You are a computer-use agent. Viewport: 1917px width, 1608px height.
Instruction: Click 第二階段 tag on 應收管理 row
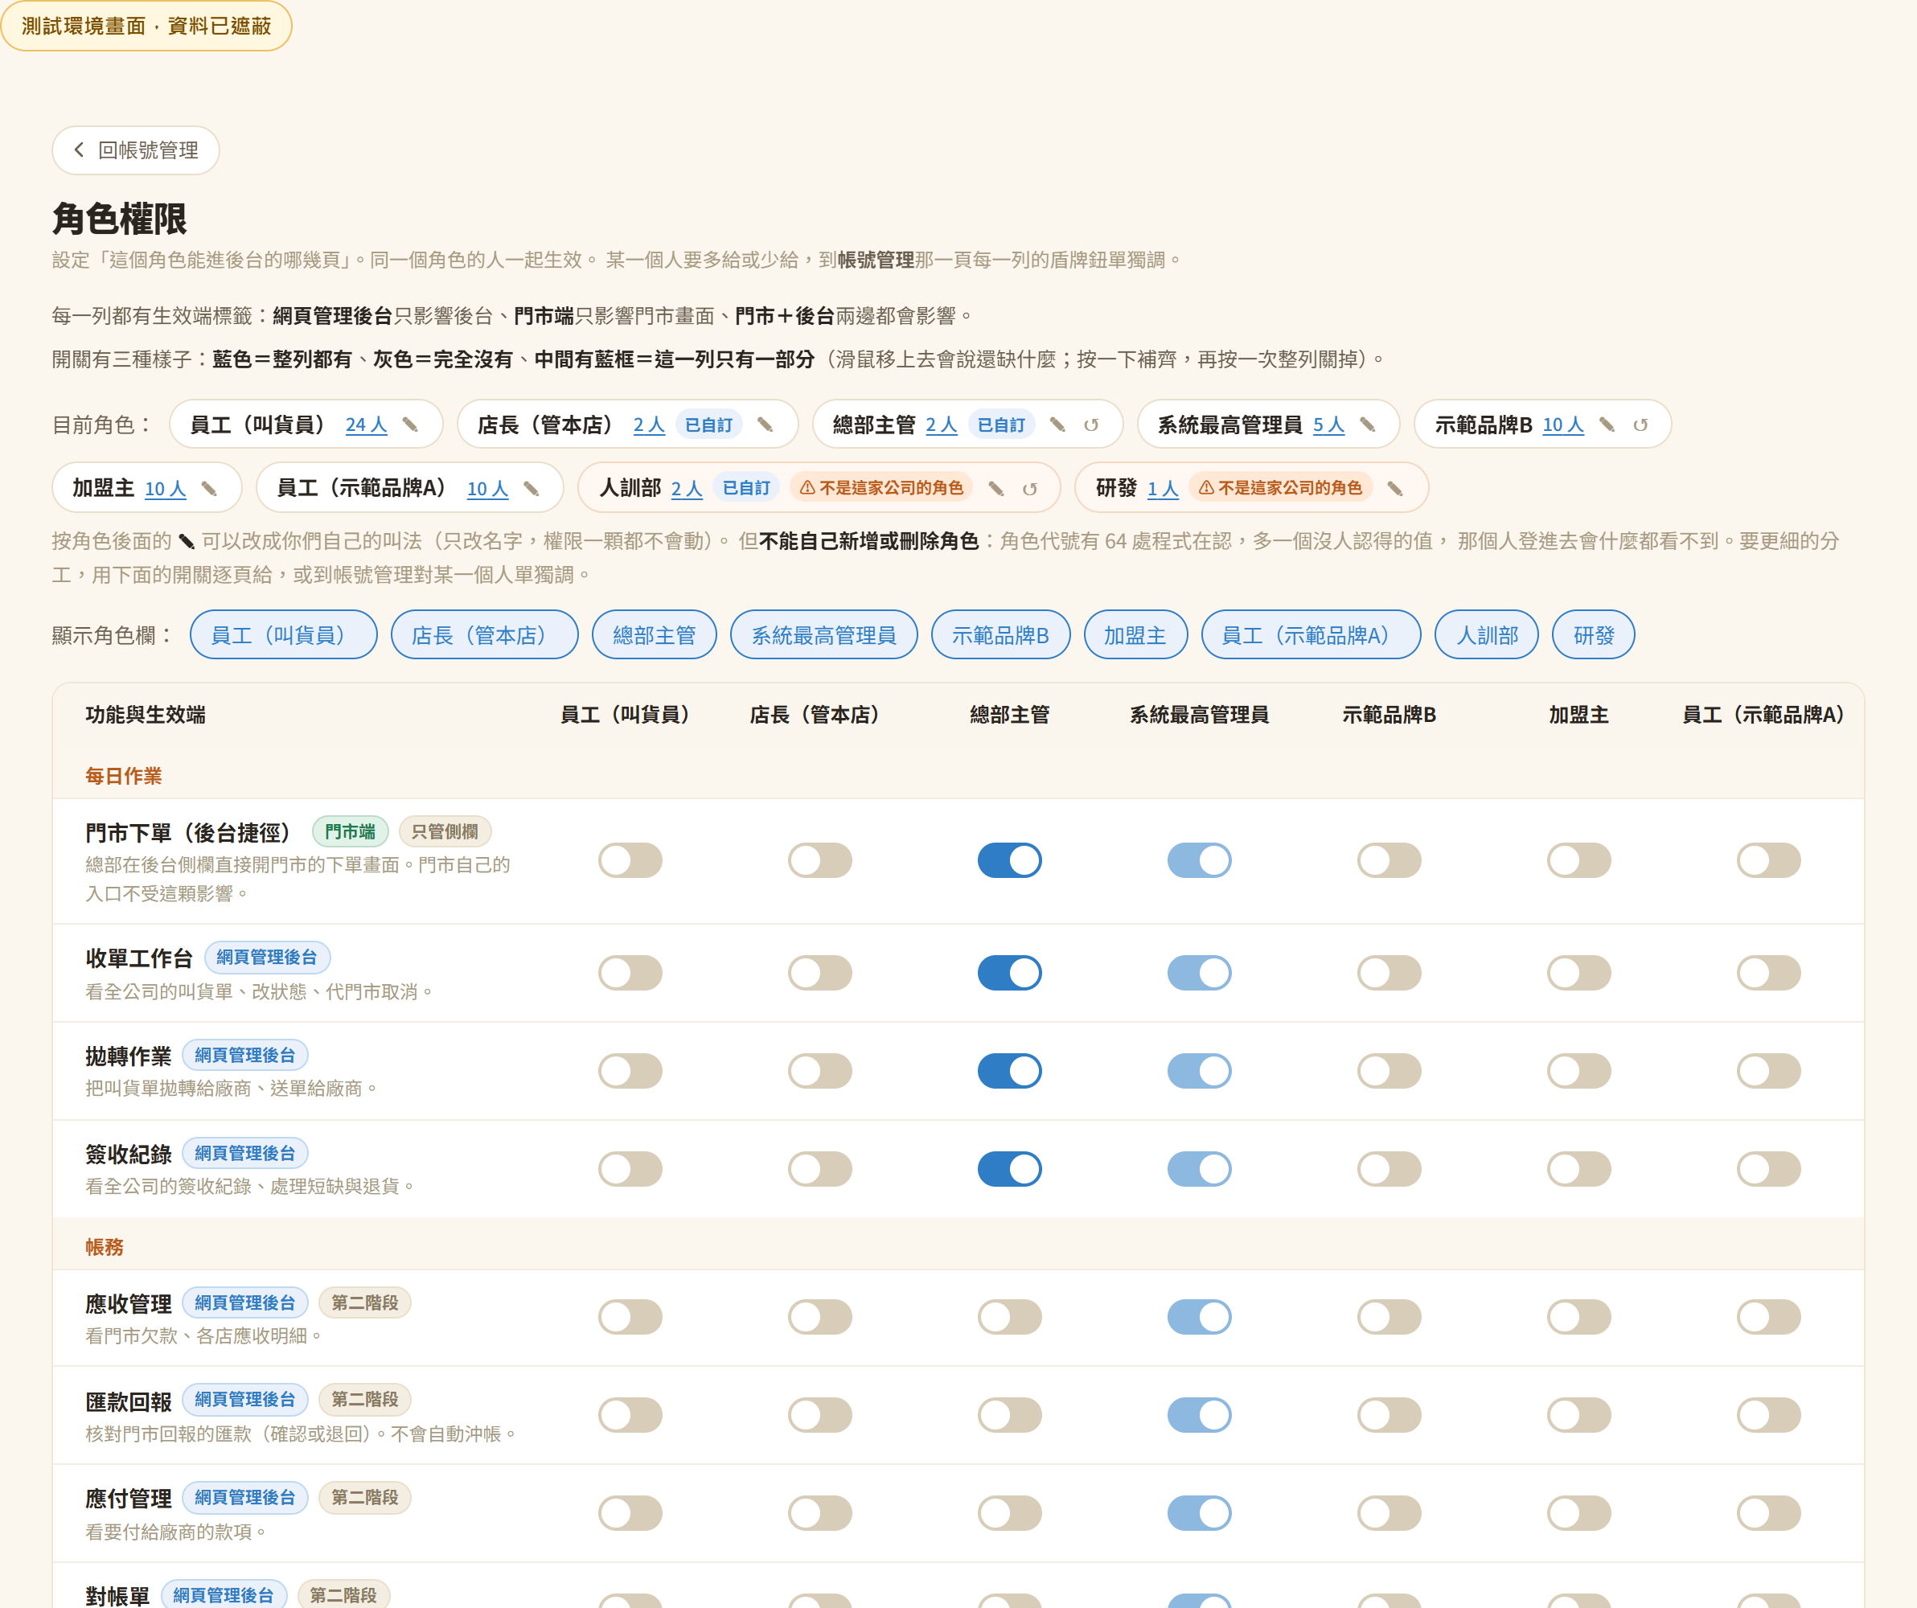365,1302
